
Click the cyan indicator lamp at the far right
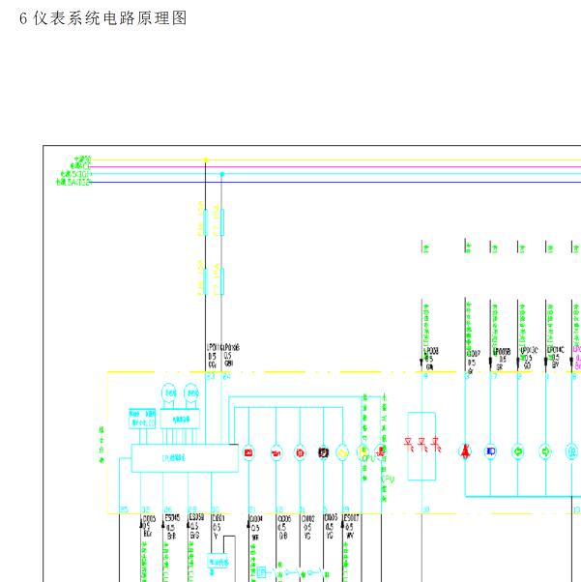click(571, 451)
